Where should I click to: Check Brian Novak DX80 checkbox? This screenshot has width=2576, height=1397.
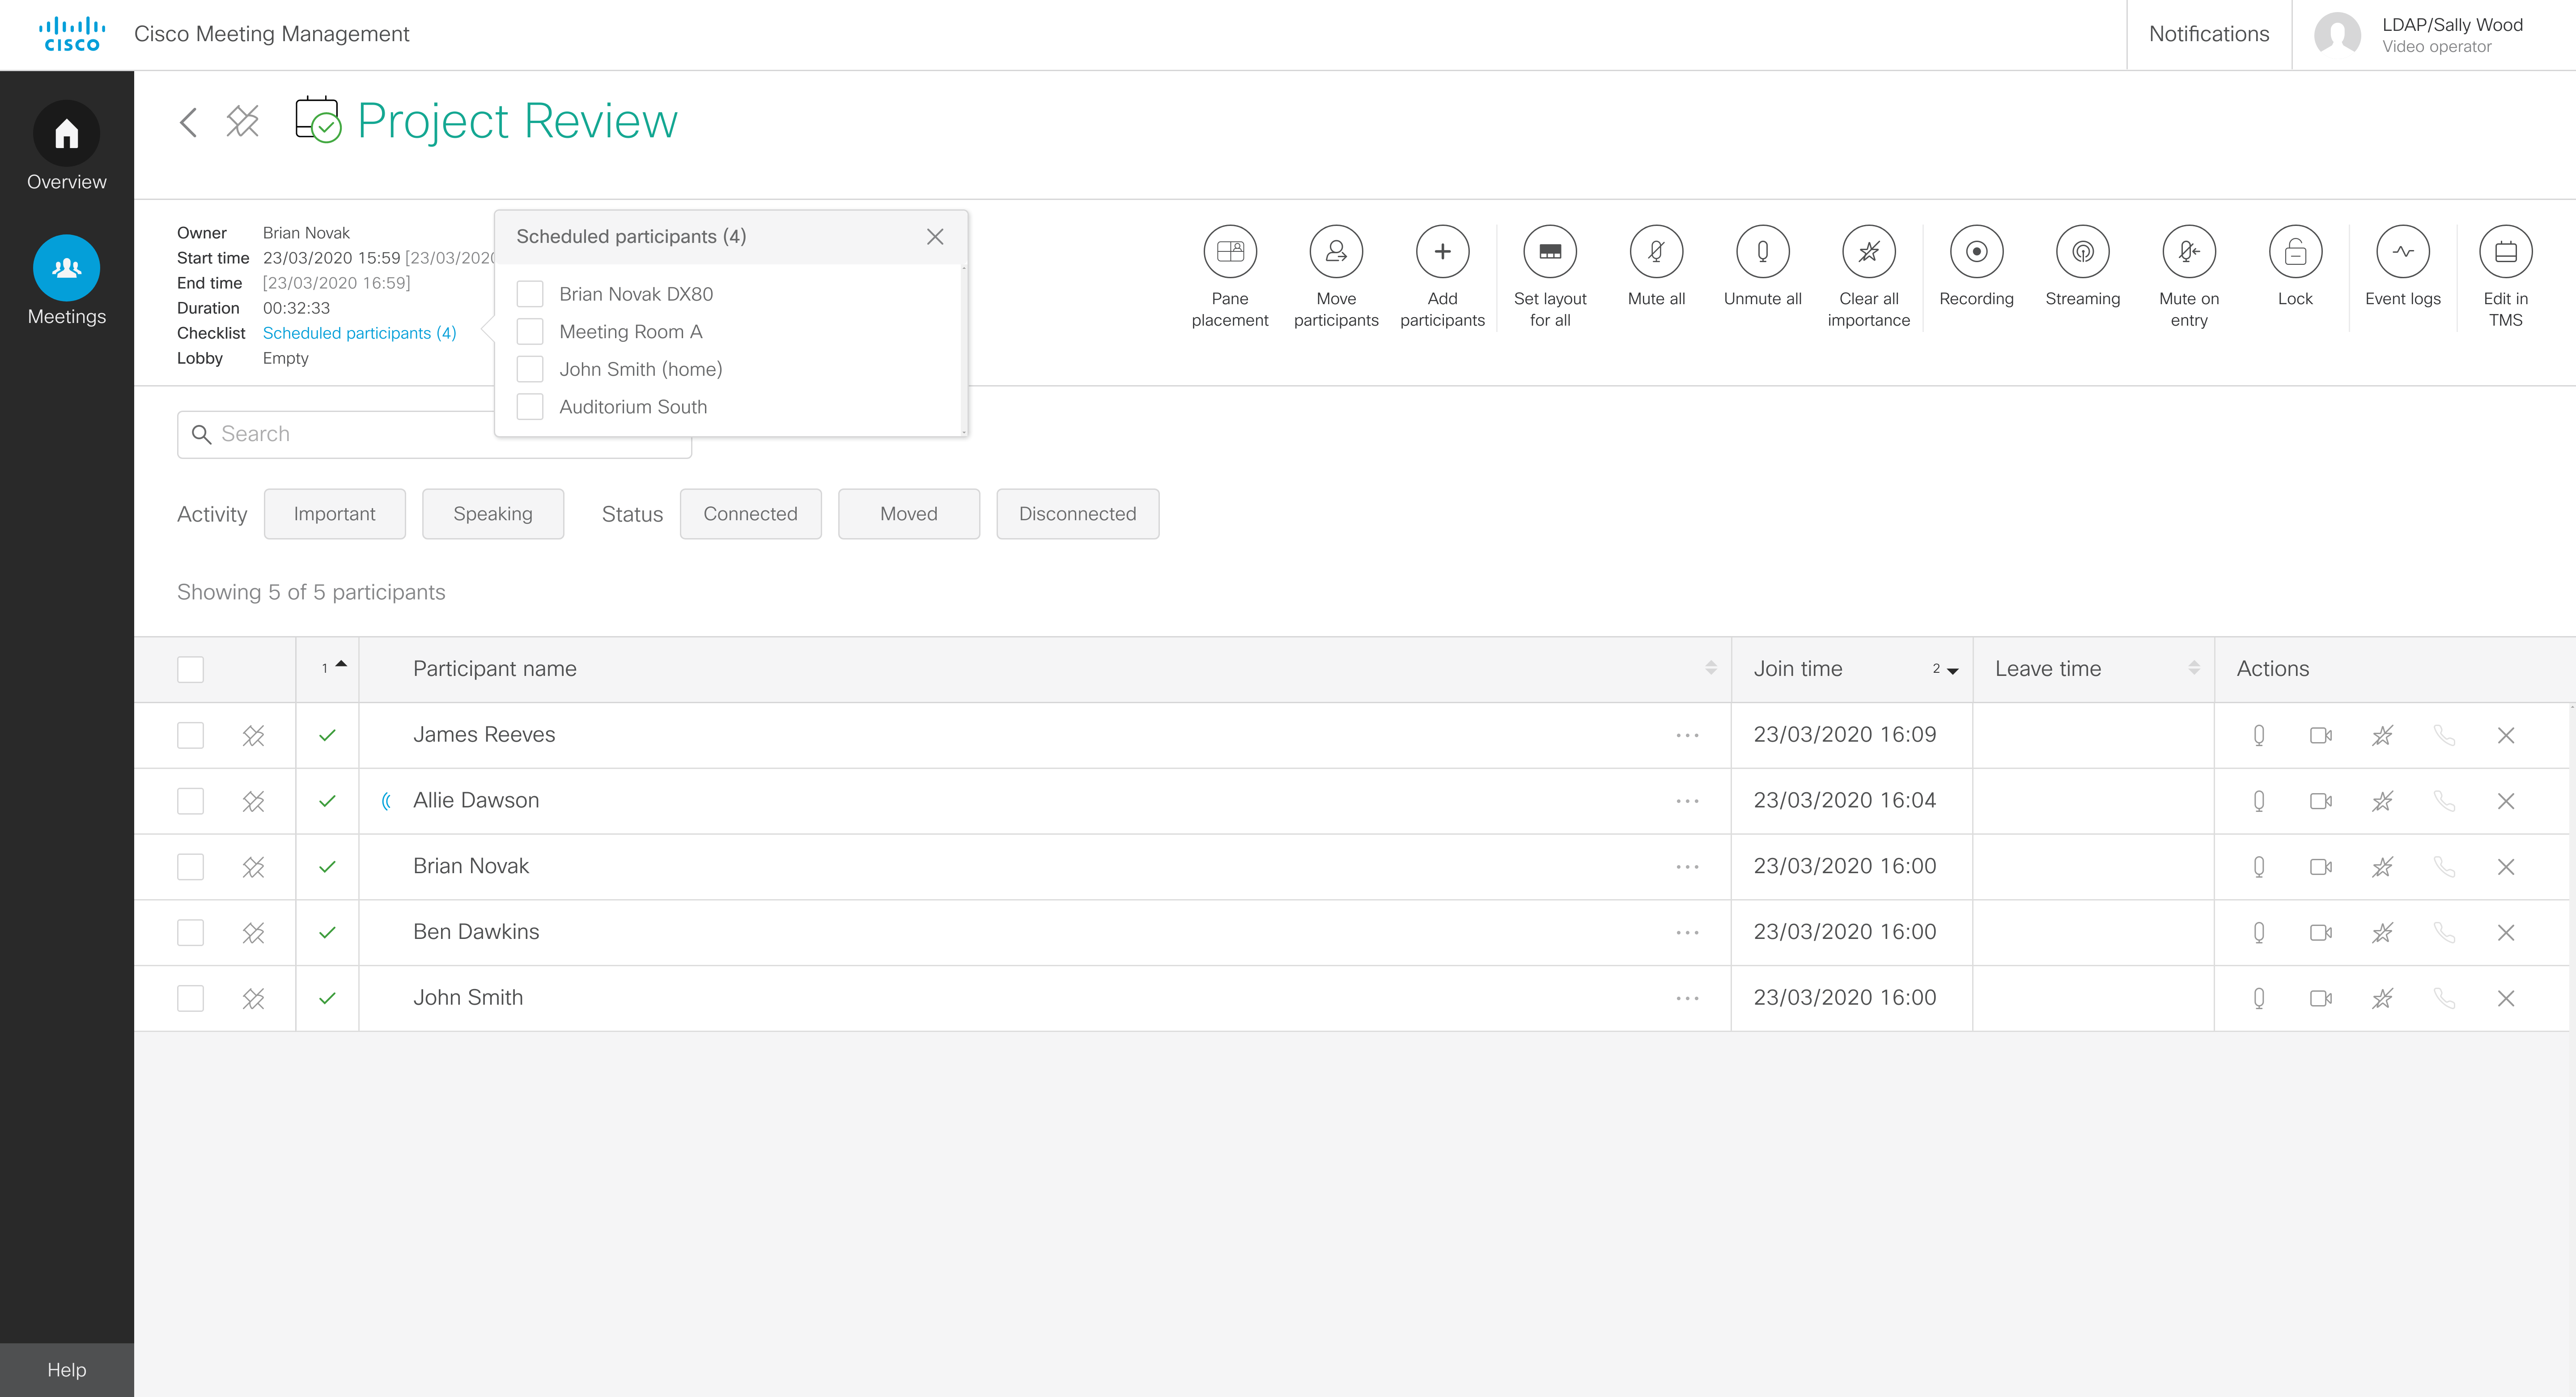pyautogui.click(x=530, y=294)
